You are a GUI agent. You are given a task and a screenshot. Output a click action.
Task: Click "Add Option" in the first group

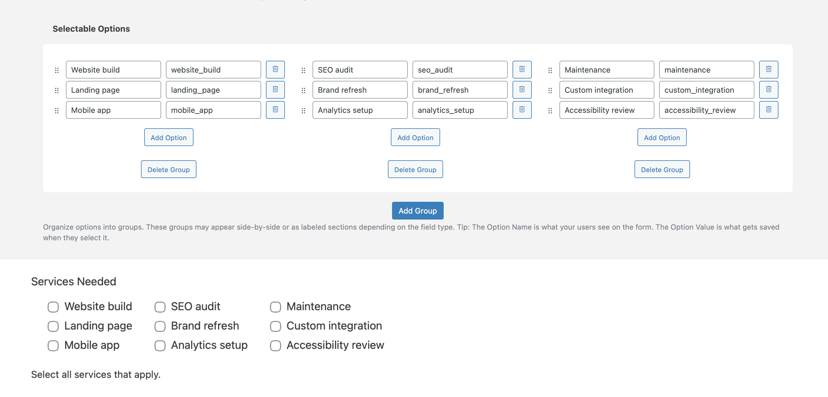(169, 137)
